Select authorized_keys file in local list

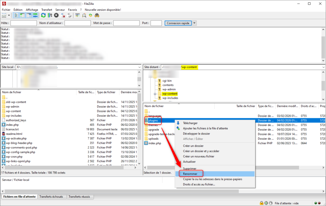tap(16, 120)
